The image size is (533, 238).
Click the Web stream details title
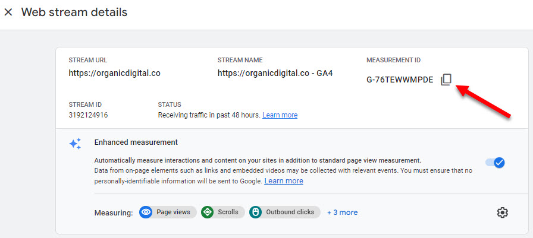point(74,12)
